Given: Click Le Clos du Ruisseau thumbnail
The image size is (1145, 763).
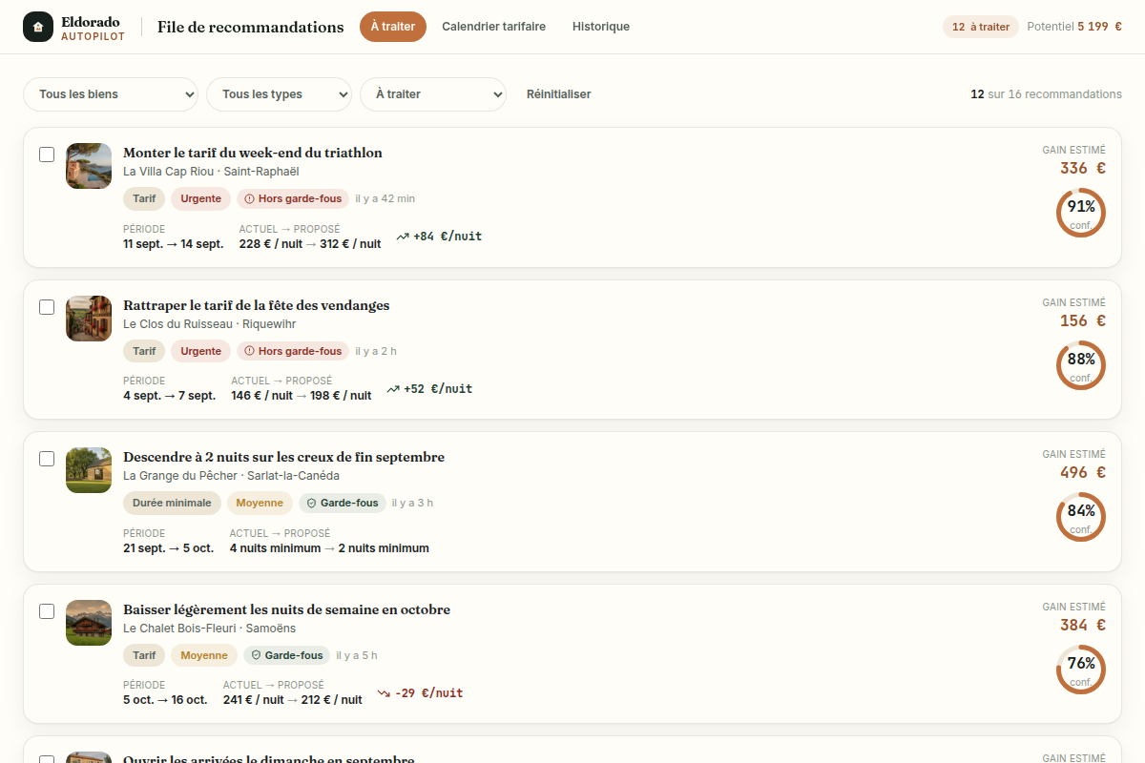Looking at the screenshot, I should pyautogui.click(x=89, y=319).
